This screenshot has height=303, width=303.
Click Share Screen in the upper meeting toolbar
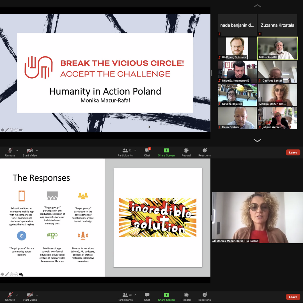pos(166,152)
